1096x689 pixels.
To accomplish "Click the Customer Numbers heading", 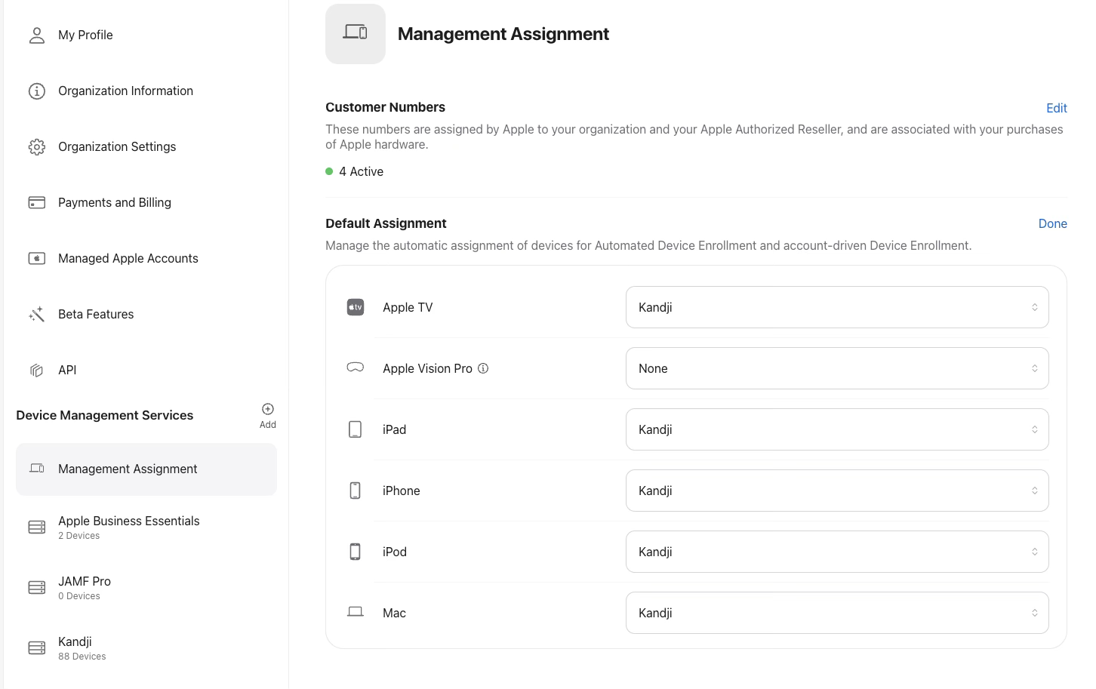I will click(x=385, y=107).
